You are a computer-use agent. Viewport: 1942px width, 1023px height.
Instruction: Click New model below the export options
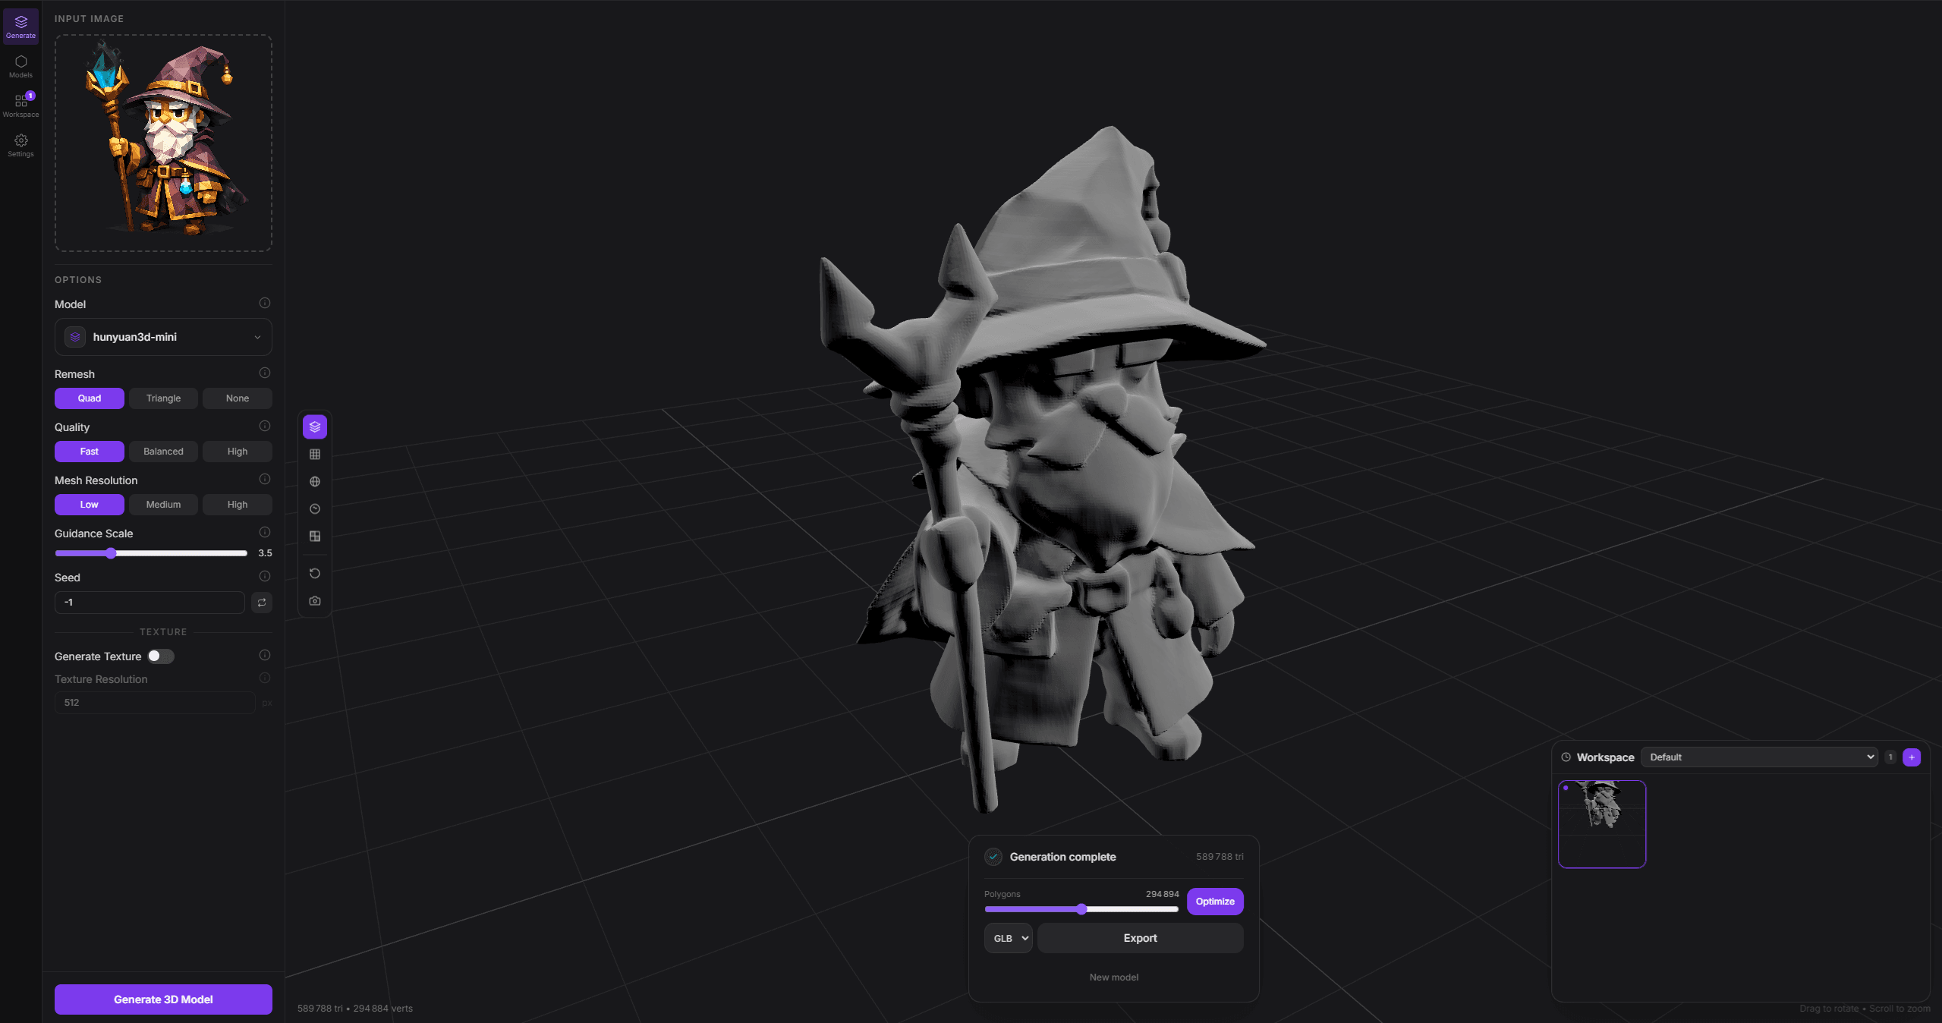pos(1113,977)
